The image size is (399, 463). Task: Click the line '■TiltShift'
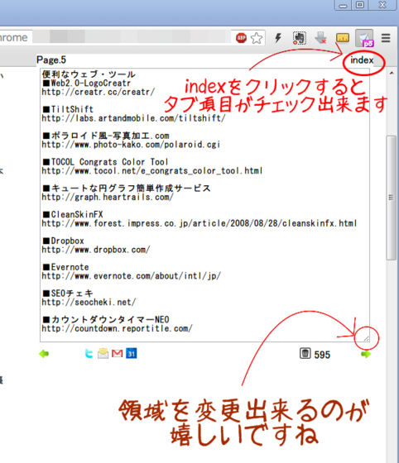pyautogui.click(x=68, y=109)
